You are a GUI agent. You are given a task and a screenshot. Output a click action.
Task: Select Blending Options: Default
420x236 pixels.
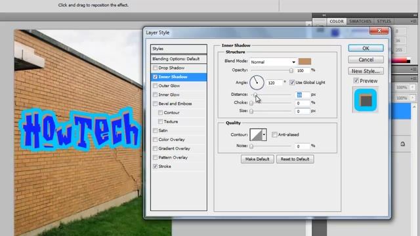[x=178, y=59]
